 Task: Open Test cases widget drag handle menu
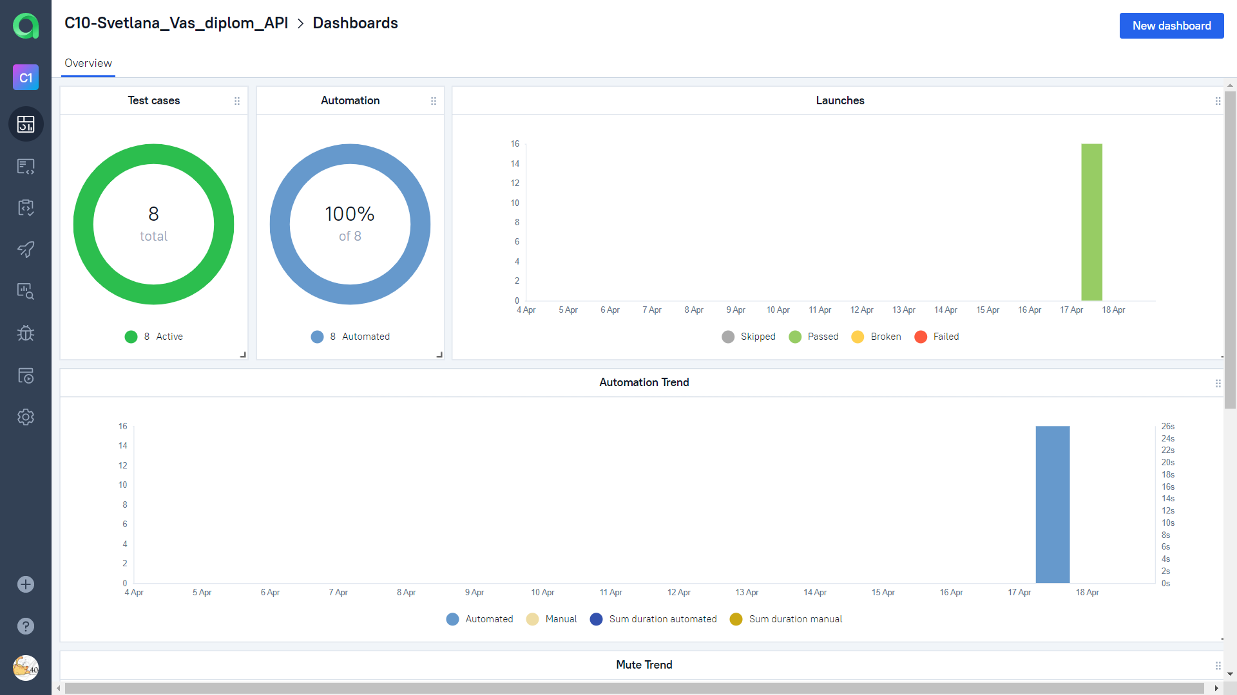click(237, 101)
